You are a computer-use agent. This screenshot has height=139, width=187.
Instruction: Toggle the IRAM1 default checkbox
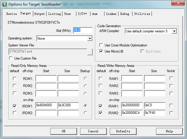click(x=101, y=106)
